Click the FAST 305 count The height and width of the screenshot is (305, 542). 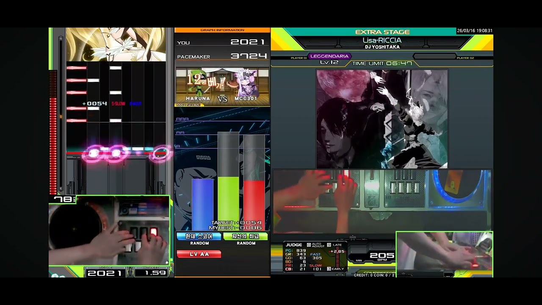click(317, 256)
